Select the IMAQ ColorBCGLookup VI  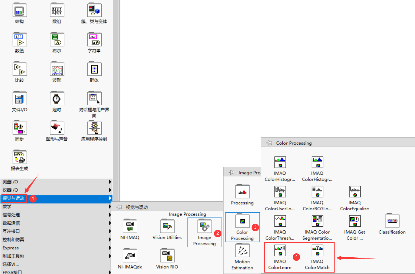[x=317, y=191]
